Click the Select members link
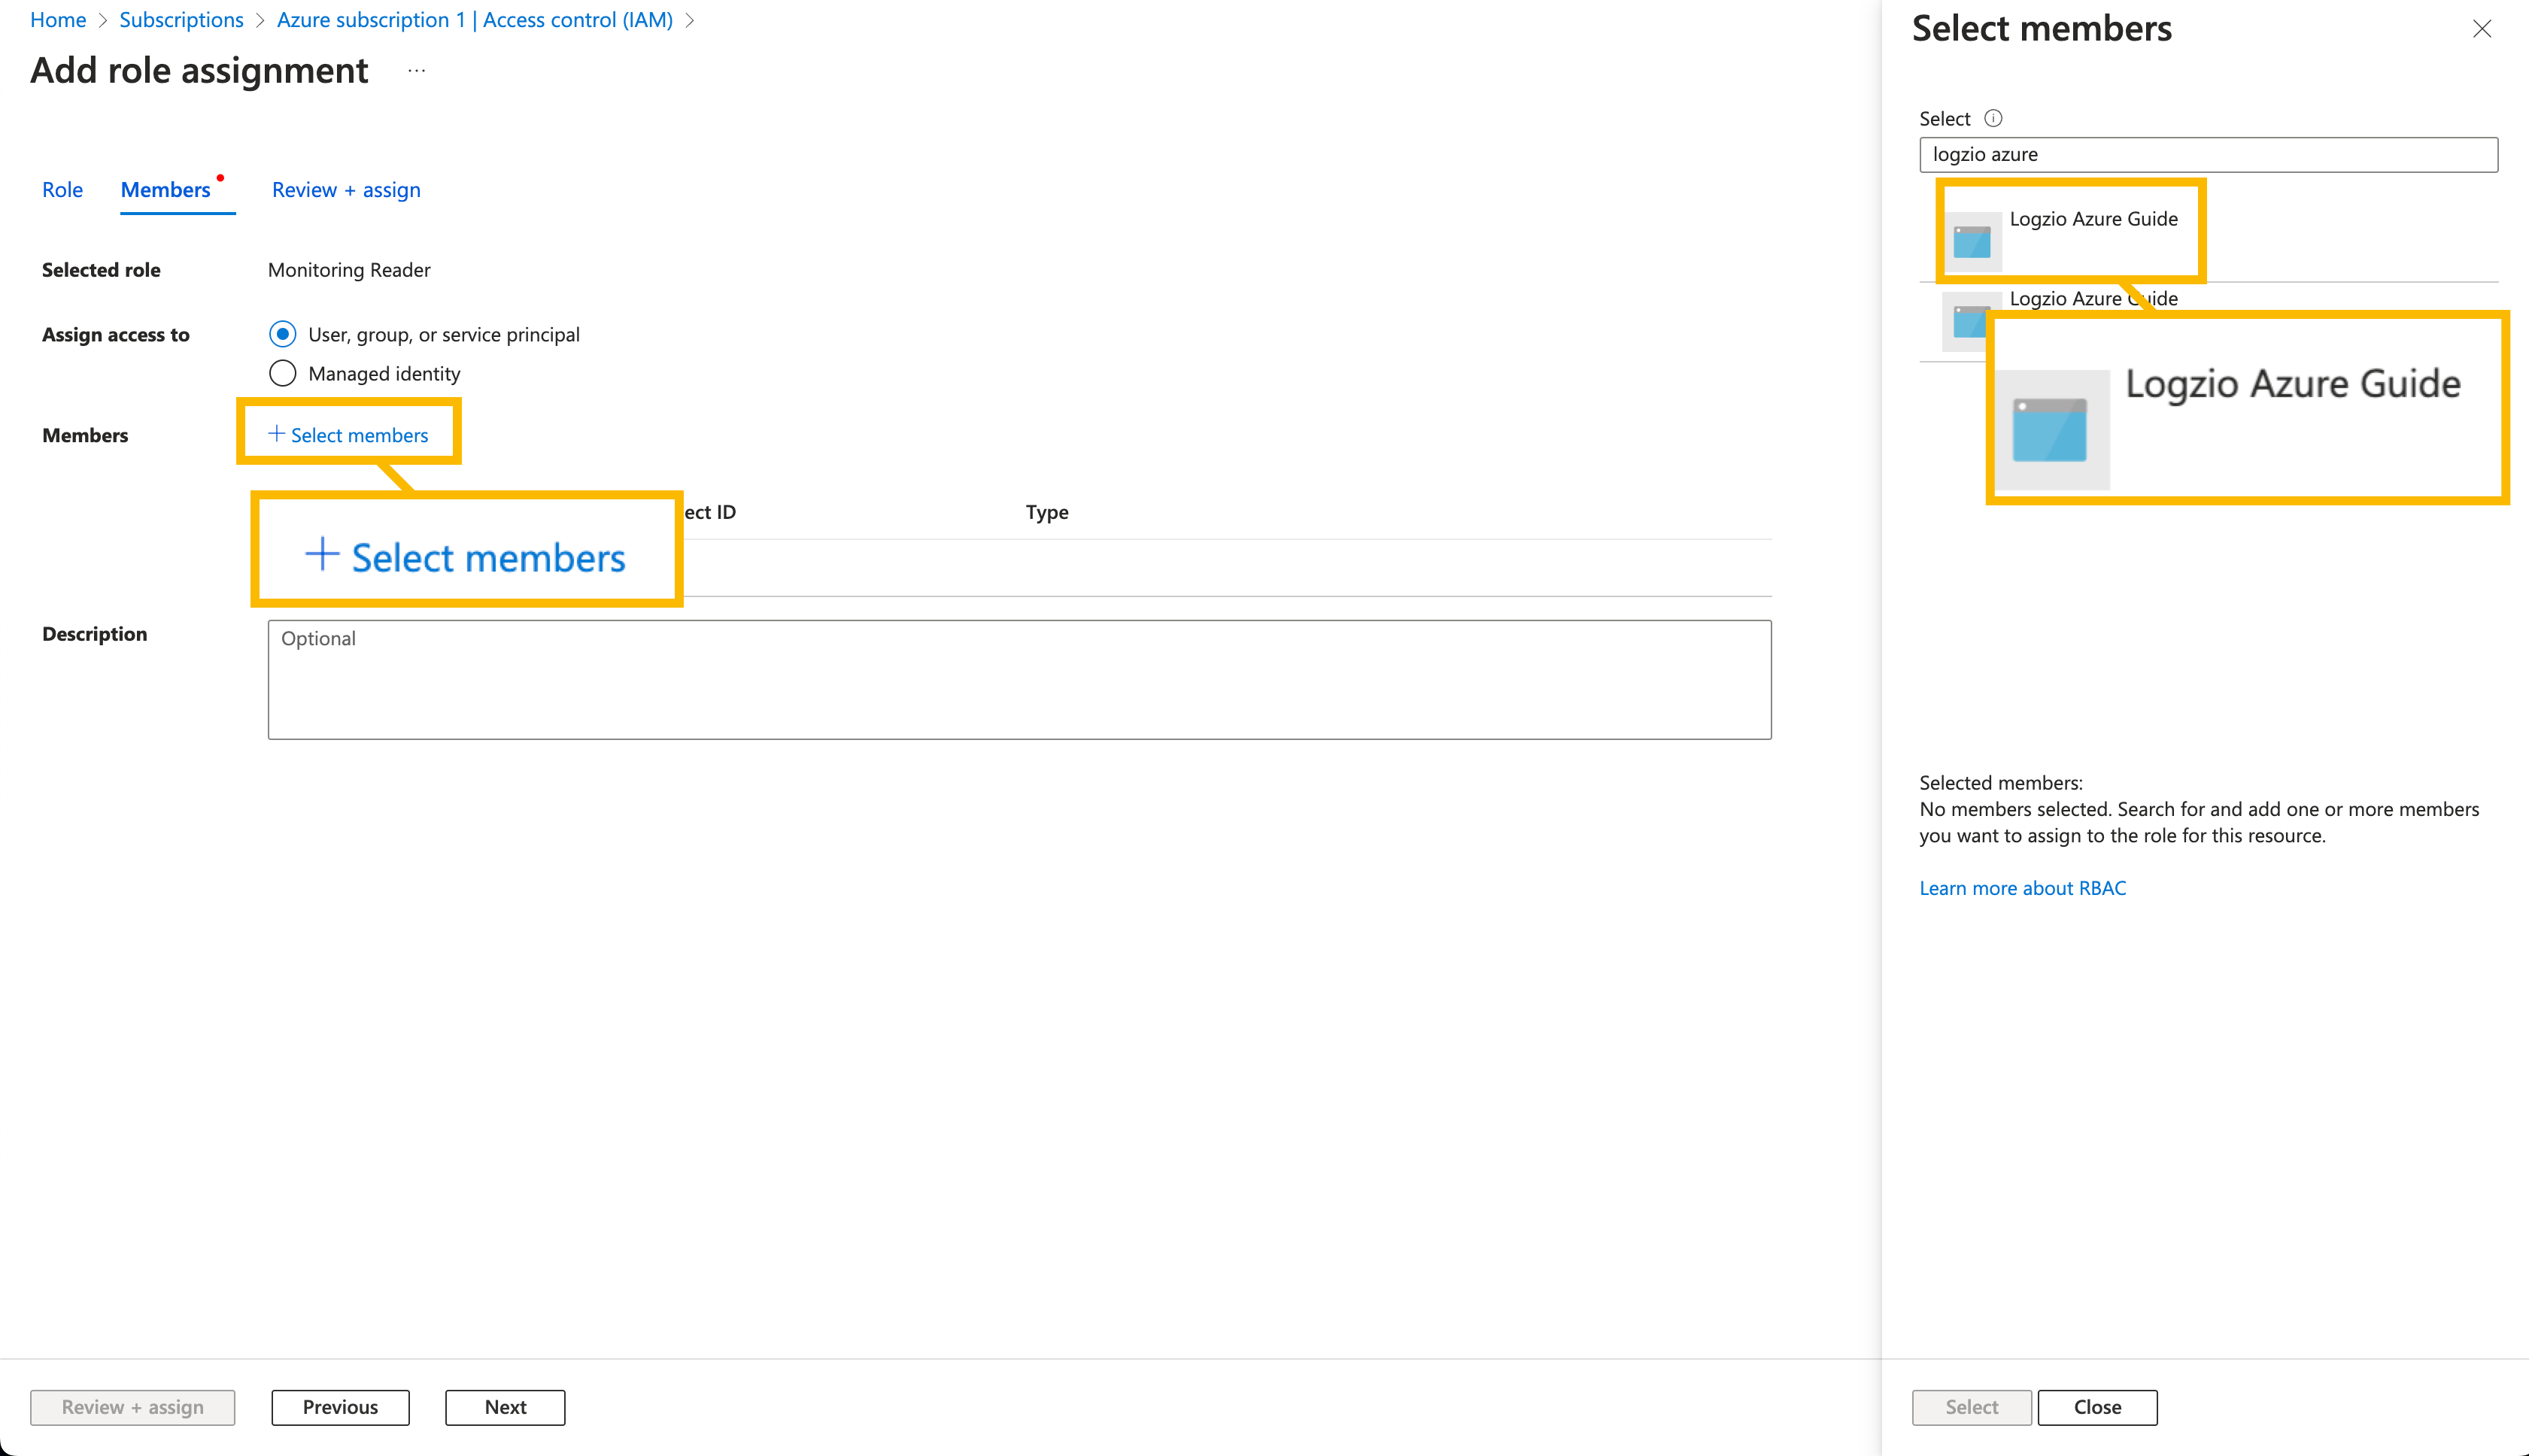2529x1456 pixels. click(348, 434)
